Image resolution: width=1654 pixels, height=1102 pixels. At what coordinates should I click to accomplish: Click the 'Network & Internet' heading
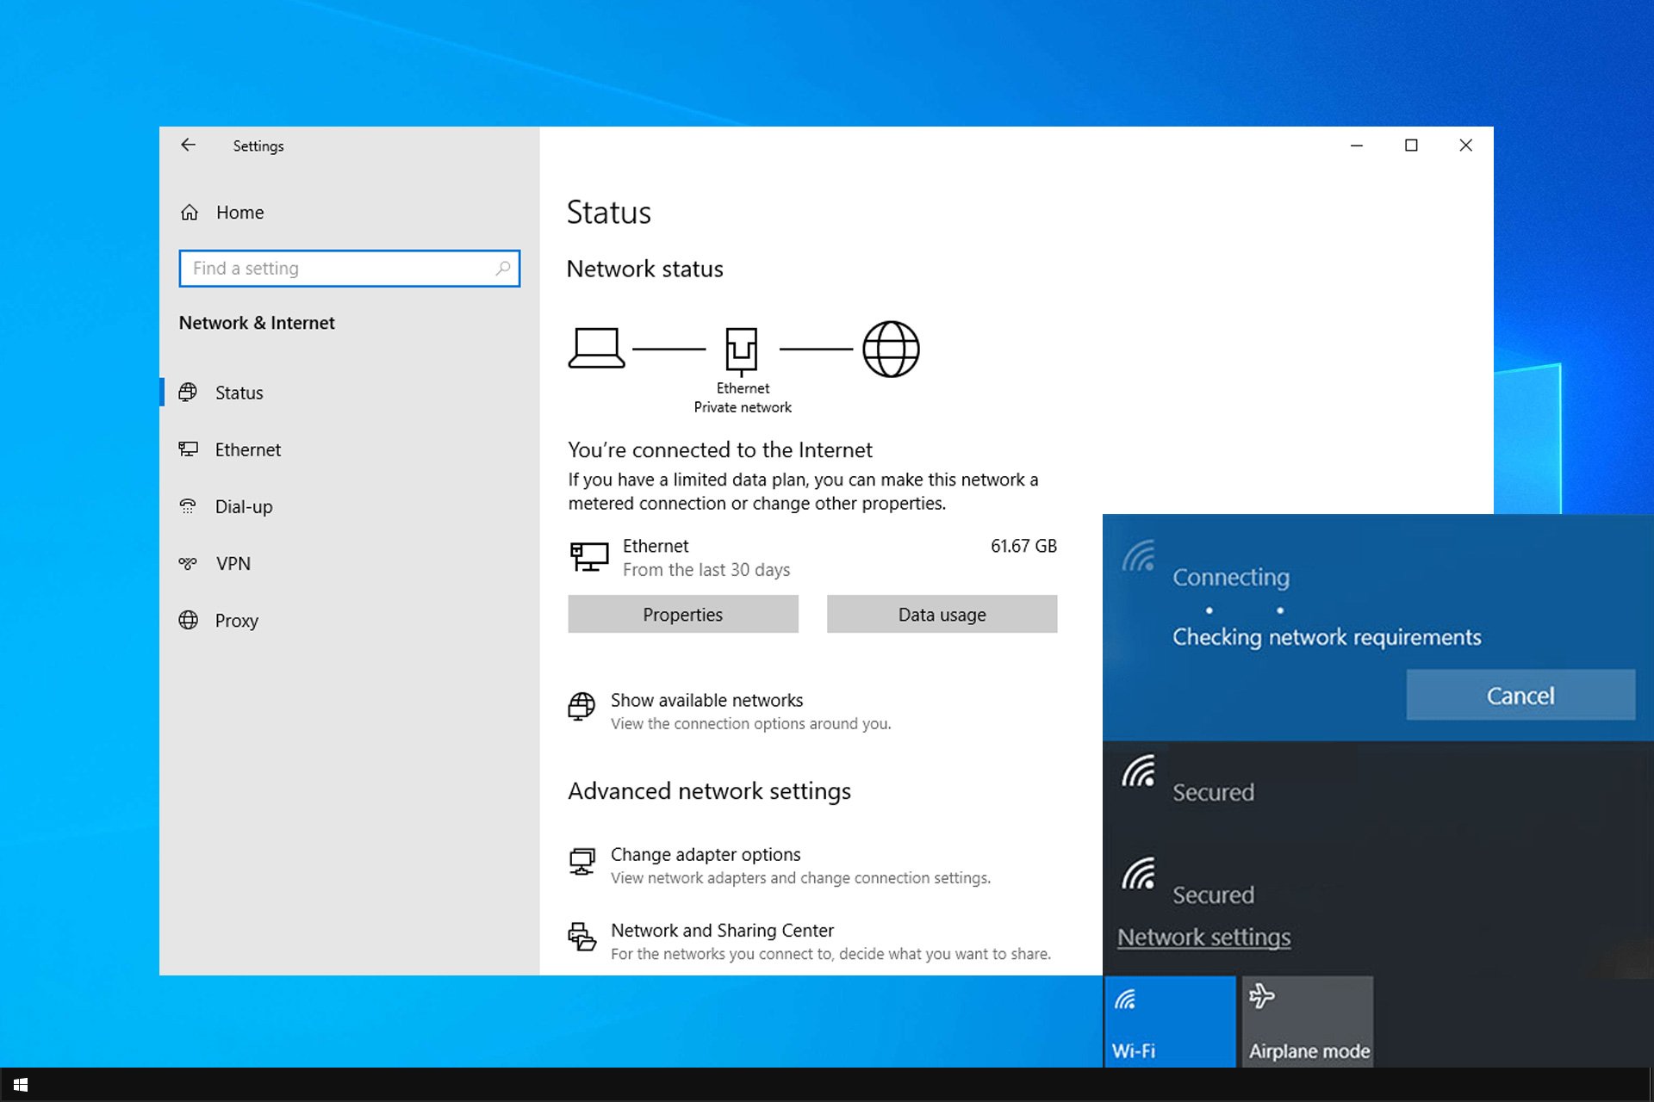pyautogui.click(x=257, y=323)
